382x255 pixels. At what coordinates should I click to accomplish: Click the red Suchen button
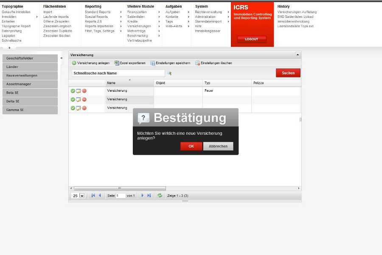coord(288,73)
